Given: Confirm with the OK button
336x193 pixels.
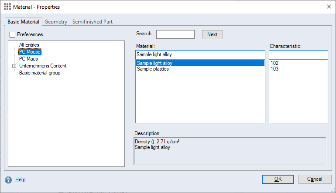Looking at the screenshot, I should 278,179.
